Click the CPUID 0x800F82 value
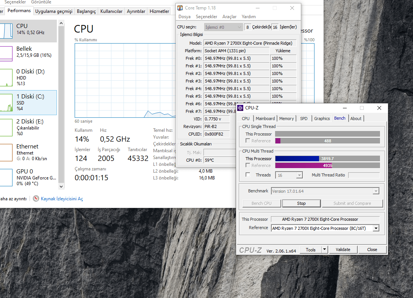 coord(216,134)
